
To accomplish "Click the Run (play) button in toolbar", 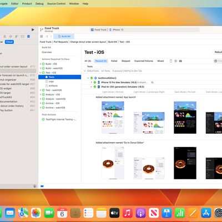I will [33, 29].
